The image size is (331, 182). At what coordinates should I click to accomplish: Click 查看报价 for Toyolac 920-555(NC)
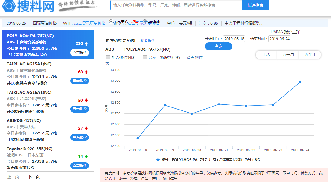click(80, 165)
